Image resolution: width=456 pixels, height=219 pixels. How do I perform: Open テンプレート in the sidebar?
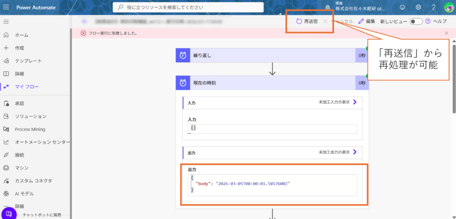[28, 61]
